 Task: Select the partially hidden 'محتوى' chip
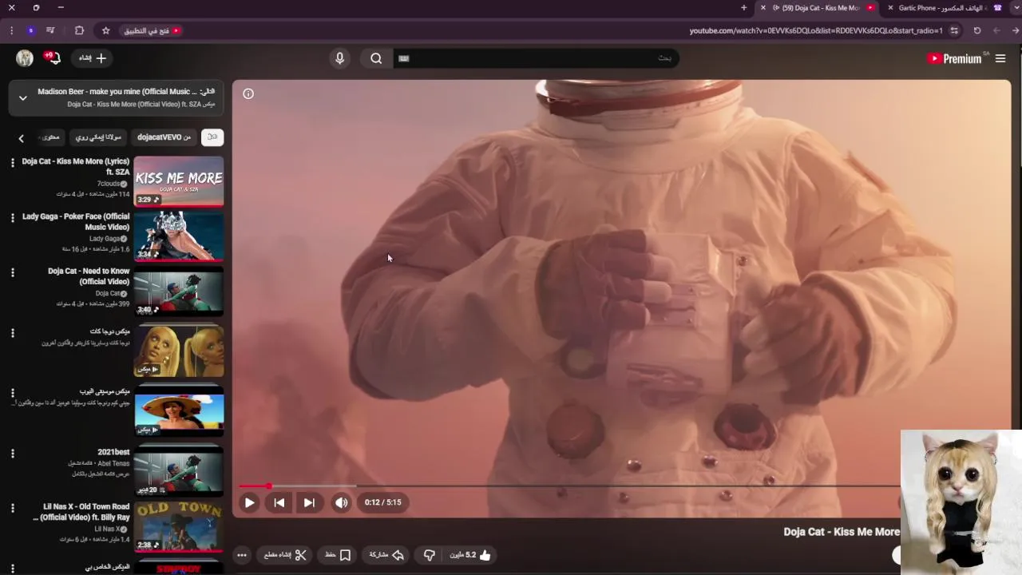coord(50,137)
